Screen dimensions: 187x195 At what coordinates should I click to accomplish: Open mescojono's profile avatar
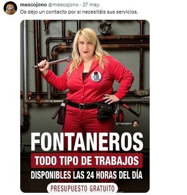(x=10, y=8)
